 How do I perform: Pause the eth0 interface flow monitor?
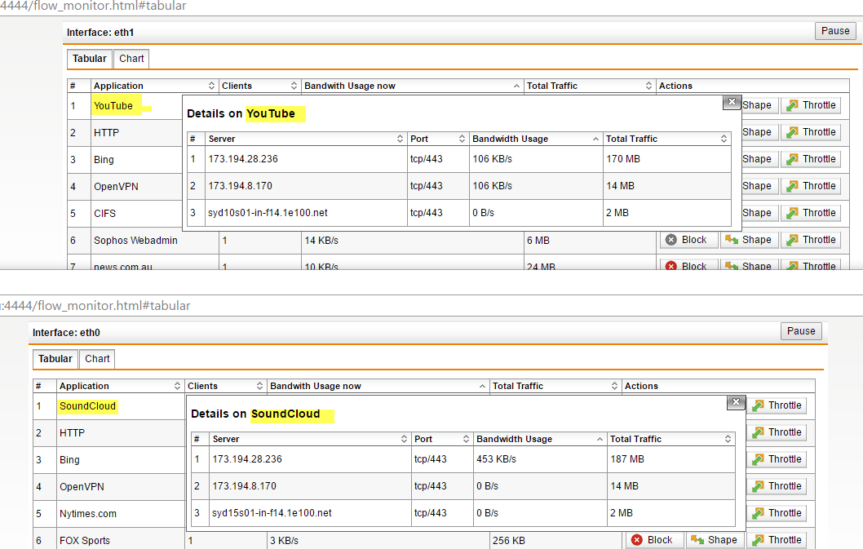tap(801, 331)
